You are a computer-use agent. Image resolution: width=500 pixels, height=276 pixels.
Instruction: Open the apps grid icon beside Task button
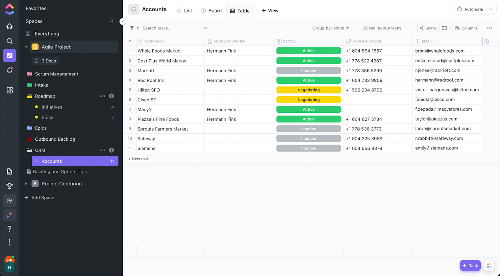489,266
